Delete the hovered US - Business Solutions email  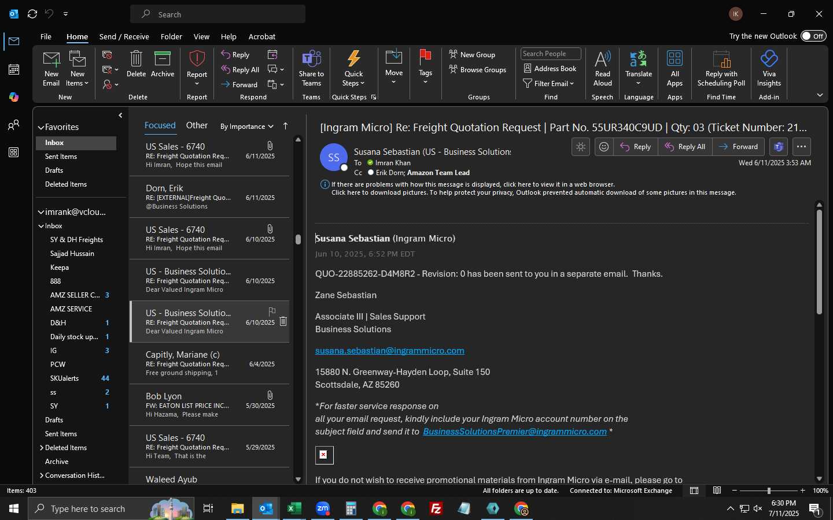point(283,321)
